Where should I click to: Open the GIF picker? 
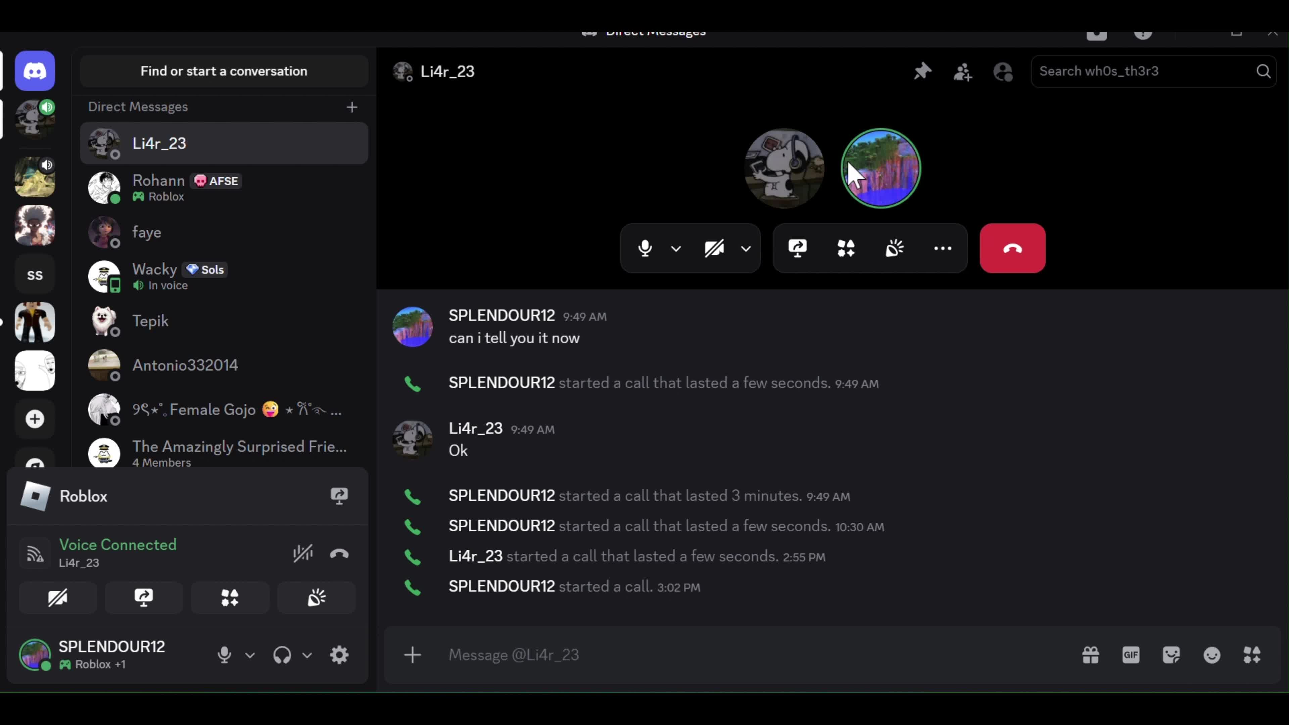tap(1130, 655)
